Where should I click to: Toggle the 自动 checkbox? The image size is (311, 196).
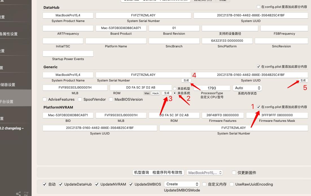pyautogui.click(x=45, y=184)
